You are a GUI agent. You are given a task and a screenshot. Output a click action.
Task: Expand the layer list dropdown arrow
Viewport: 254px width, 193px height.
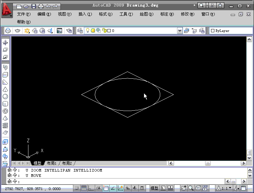[x=180, y=31]
